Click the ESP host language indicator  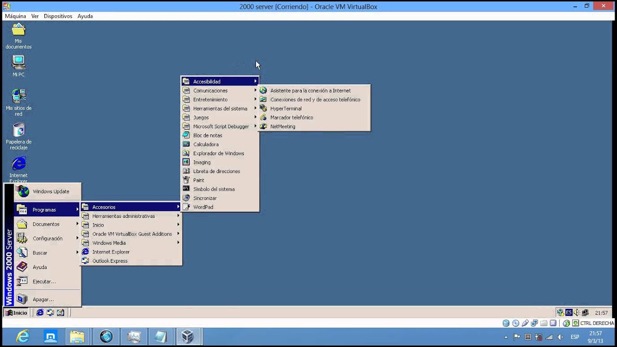[x=575, y=337]
